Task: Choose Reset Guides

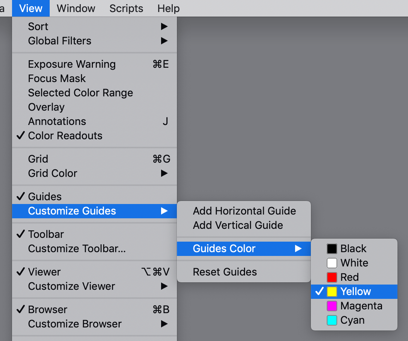Action: click(x=244, y=272)
